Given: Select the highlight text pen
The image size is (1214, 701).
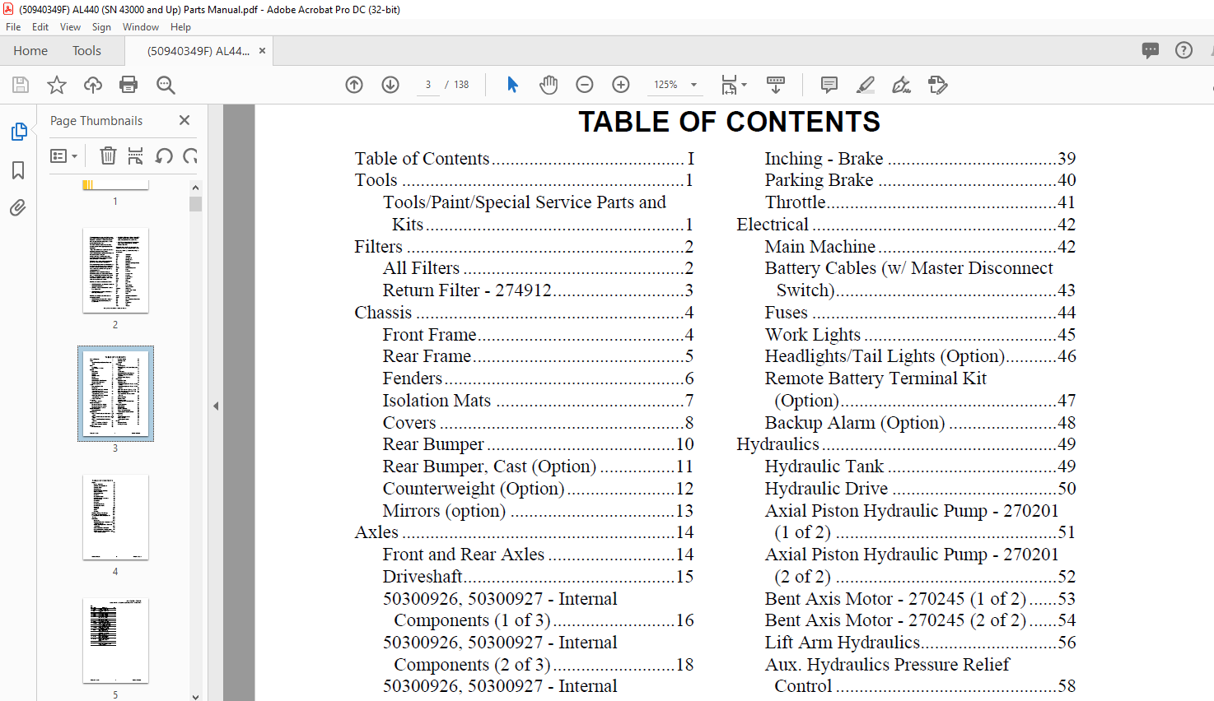Looking at the screenshot, I should (x=866, y=85).
